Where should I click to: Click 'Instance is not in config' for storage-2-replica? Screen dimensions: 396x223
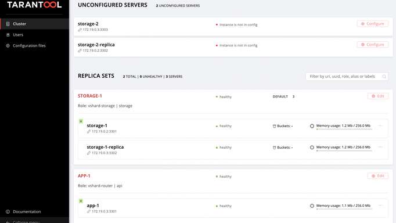239,45
